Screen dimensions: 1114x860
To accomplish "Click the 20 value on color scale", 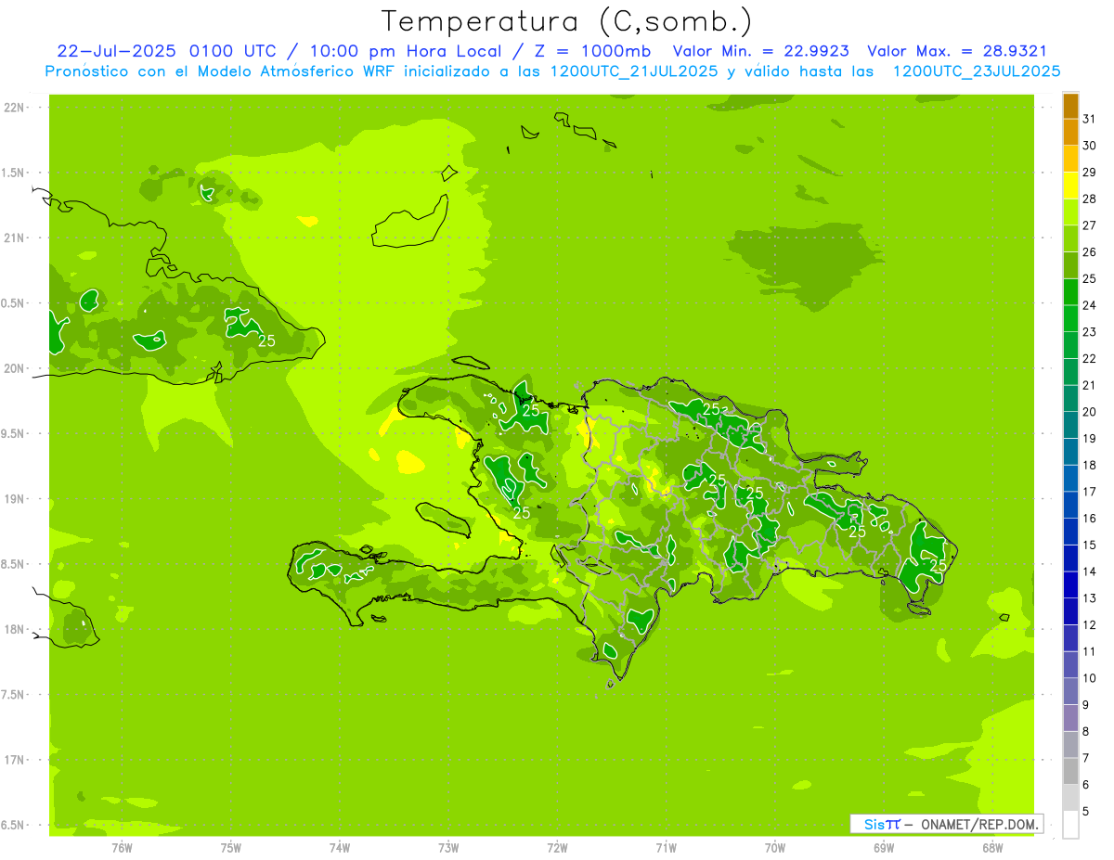I will coord(1089,412).
